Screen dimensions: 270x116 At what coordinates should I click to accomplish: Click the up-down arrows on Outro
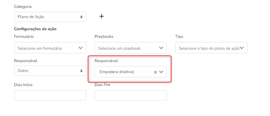81,71
